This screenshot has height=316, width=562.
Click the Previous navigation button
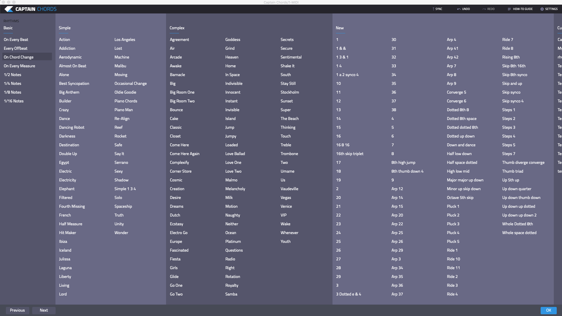pyautogui.click(x=17, y=310)
